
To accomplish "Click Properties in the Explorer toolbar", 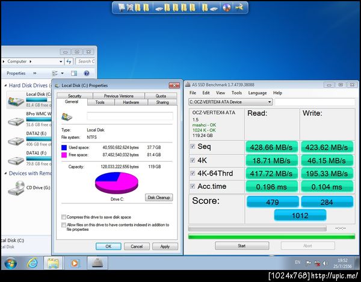I will click(x=16, y=73).
